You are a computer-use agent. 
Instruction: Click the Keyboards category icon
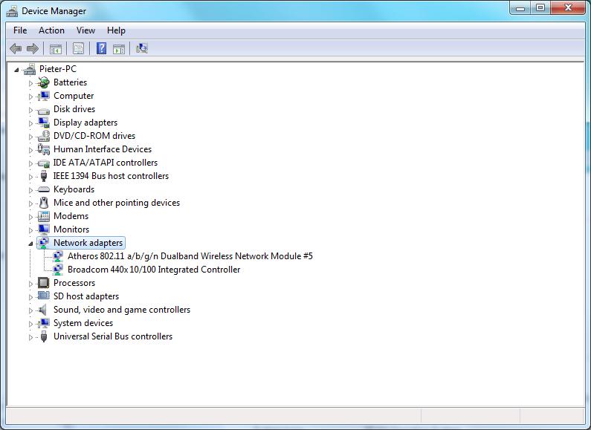pos(44,189)
